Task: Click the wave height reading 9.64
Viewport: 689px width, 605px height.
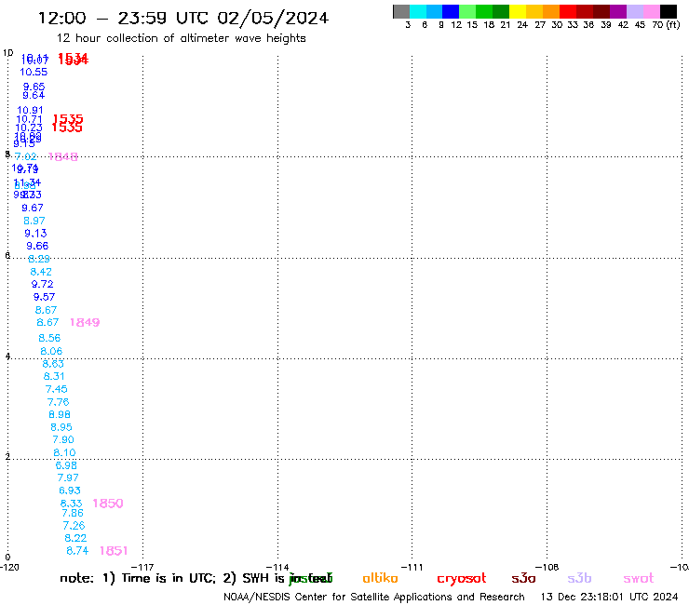Action: (34, 95)
